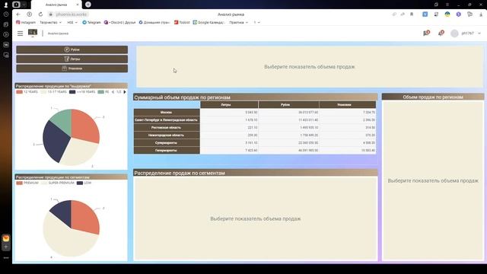Select the Супермаркеты row header
This screenshot has height=274, width=487.
(167, 142)
